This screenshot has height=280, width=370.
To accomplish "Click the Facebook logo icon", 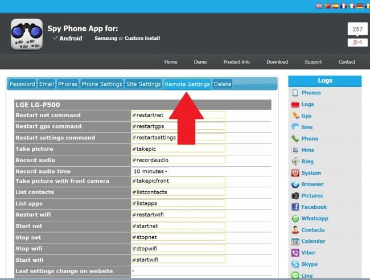I will 295,207.
